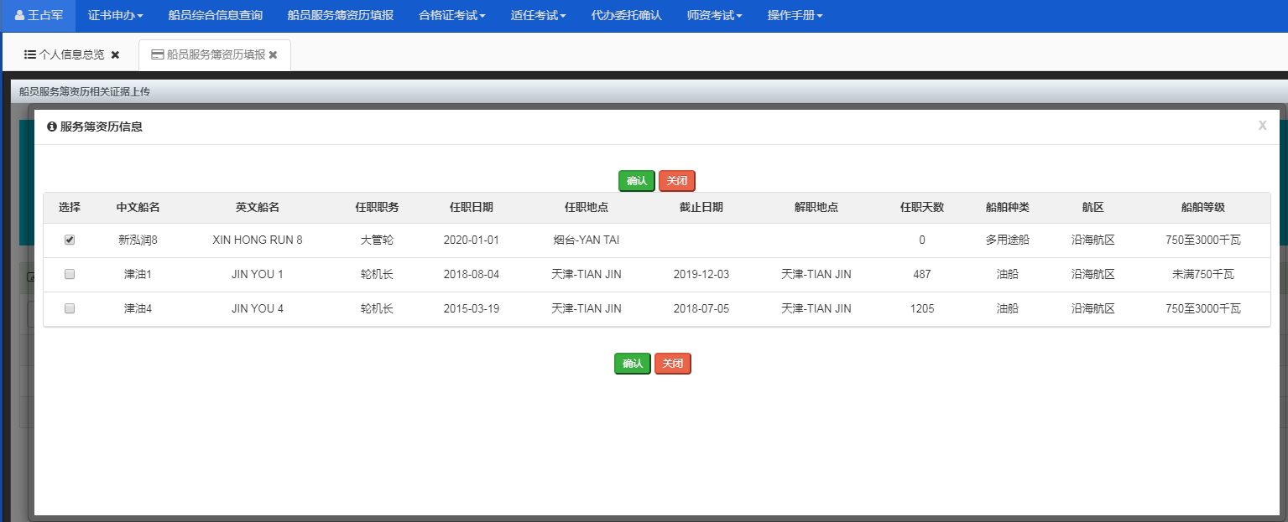The width and height of the screenshot is (1288, 522).
Task: Click the info icon beside 服务簿资历信息
Action: pos(52,127)
